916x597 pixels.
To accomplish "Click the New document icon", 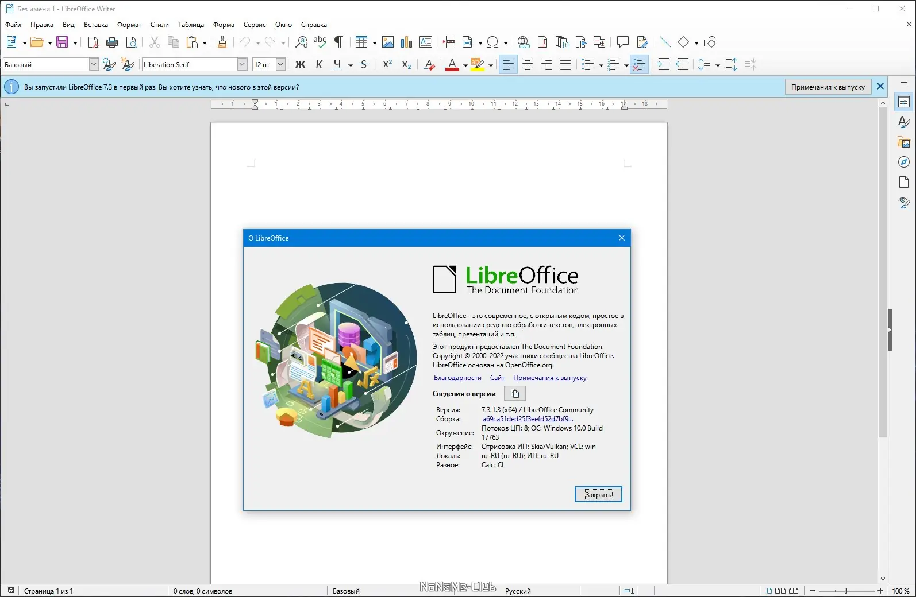I will (x=11, y=42).
